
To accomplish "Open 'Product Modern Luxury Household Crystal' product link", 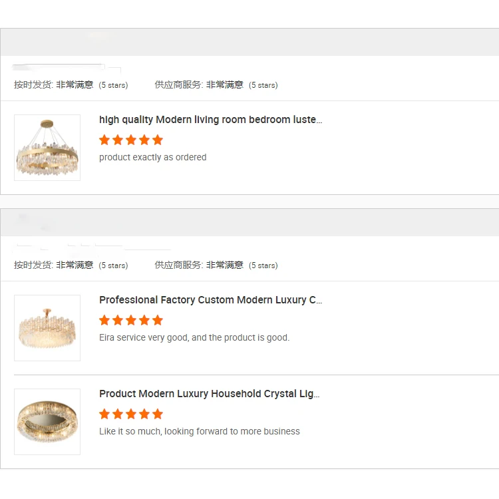I will [x=209, y=394].
